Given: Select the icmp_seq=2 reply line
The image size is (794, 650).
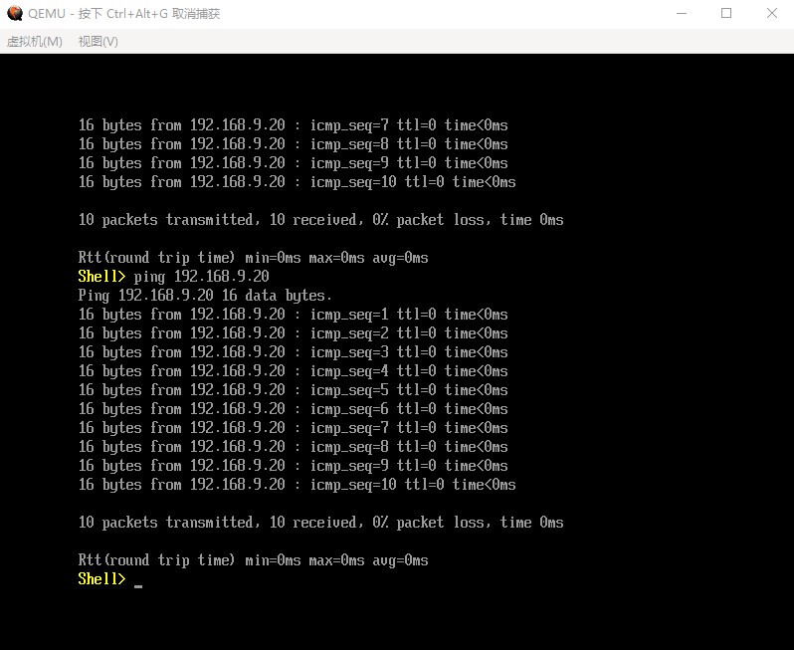Looking at the screenshot, I should click(293, 333).
